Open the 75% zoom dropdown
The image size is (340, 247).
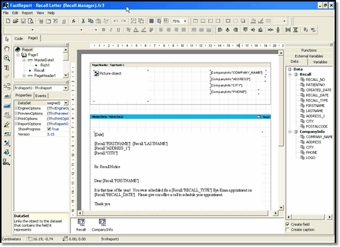(x=185, y=21)
